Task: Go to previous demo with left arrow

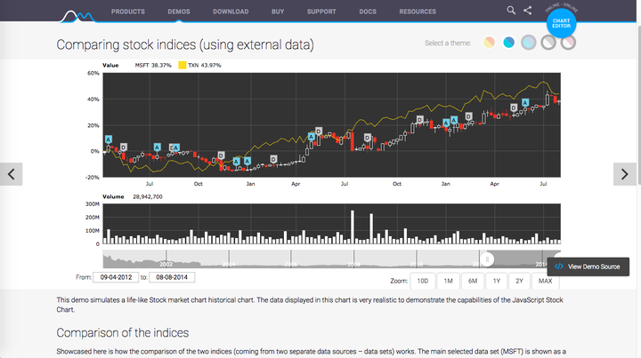Action: coord(11,174)
